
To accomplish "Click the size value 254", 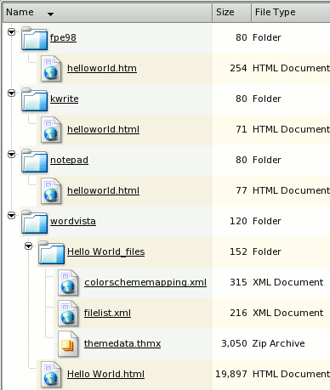I will [238, 68].
